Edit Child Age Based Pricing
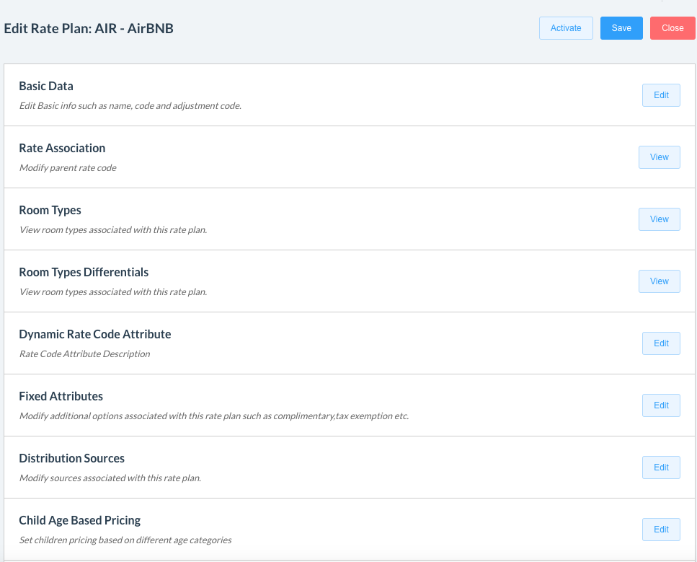 [x=661, y=530]
